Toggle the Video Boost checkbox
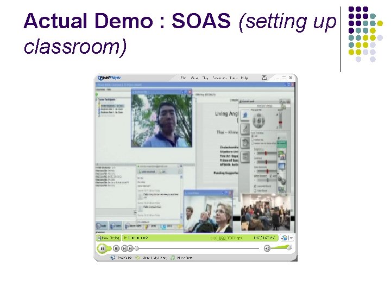 (x=255, y=190)
